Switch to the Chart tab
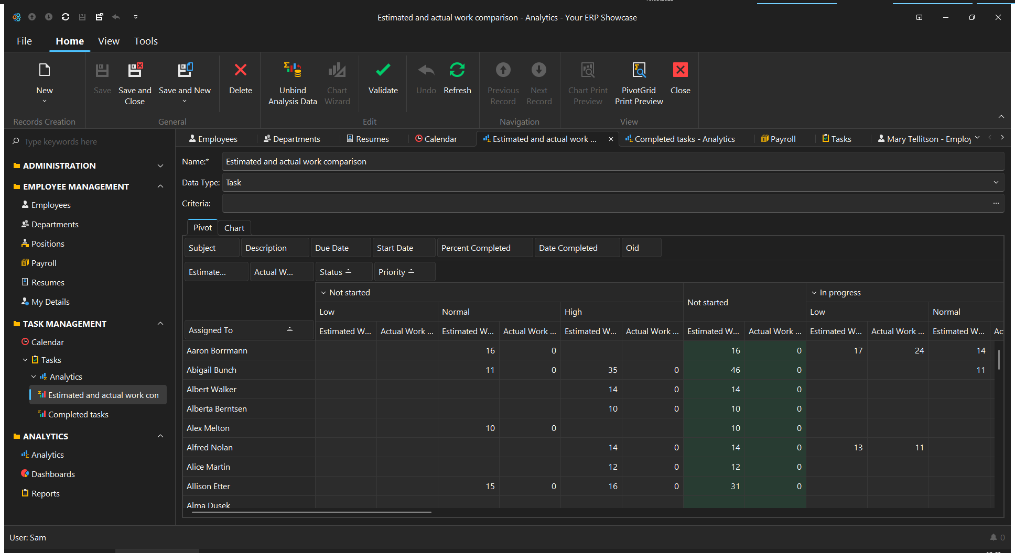This screenshot has height=553, width=1015. click(234, 228)
